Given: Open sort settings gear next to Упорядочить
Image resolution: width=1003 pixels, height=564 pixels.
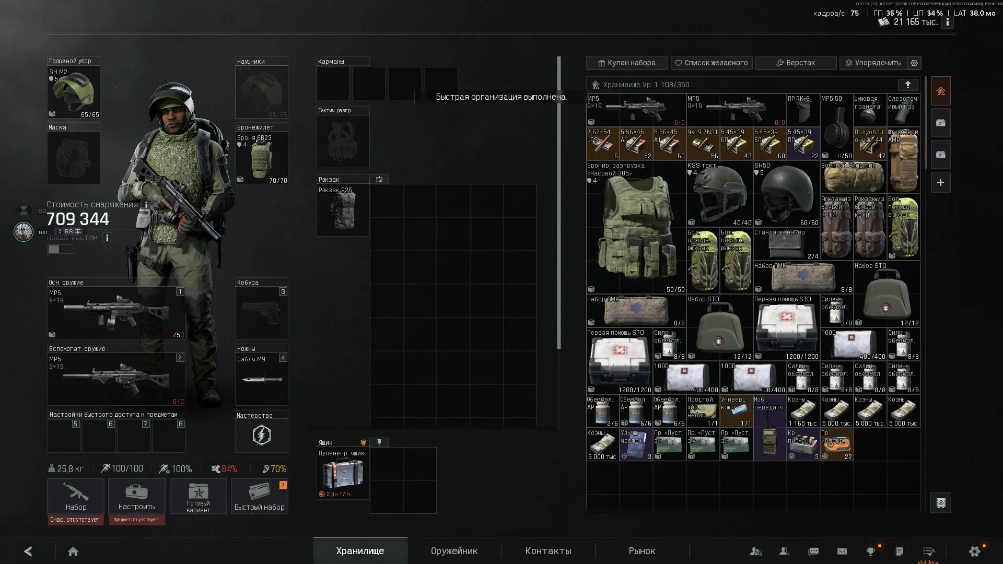Looking at the screenshot, I should point(914,63).
